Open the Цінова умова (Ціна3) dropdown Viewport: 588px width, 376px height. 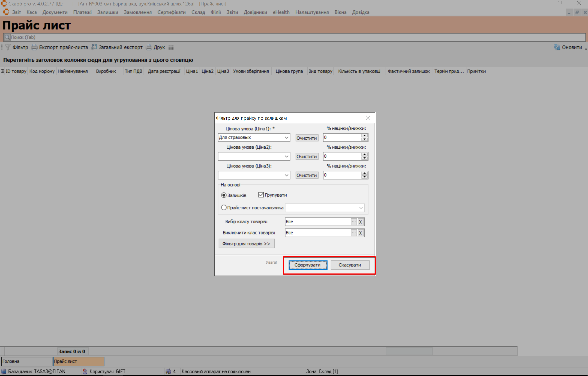(286, 175)
